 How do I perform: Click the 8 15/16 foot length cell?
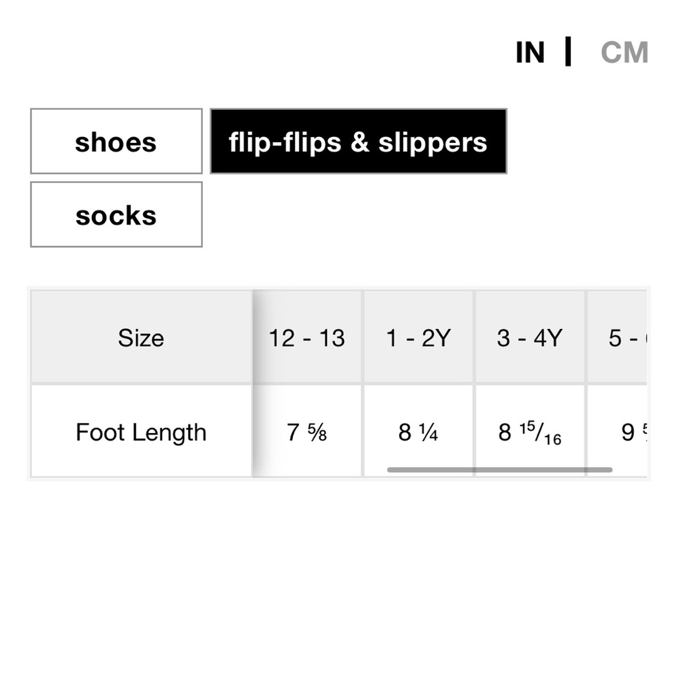coord(530,432)
